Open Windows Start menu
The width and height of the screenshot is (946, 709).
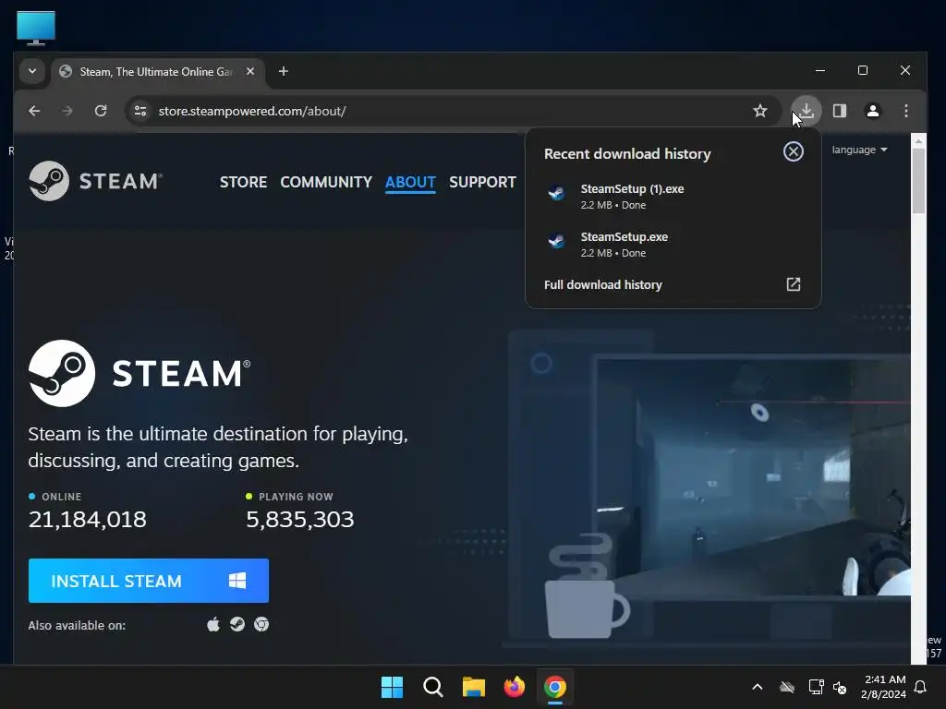392,687
